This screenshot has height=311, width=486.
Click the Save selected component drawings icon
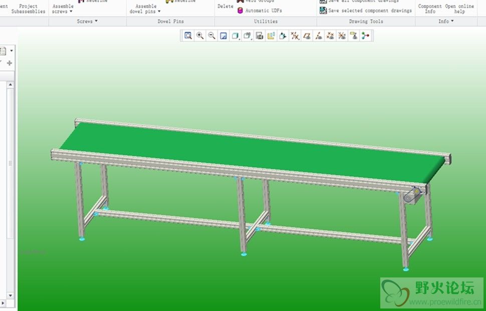[x=323, y=11]
